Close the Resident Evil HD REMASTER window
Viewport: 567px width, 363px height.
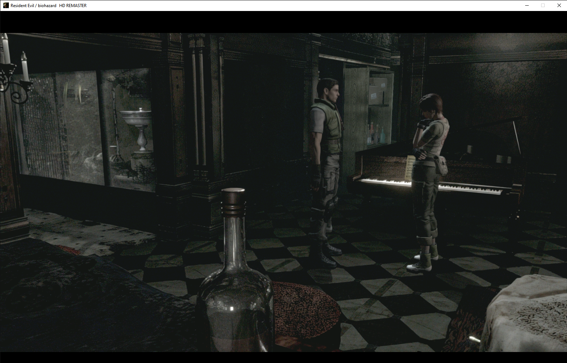click(559, 5)
